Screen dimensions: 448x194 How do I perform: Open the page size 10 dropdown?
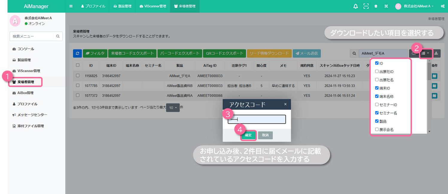[x=173, y=108]
